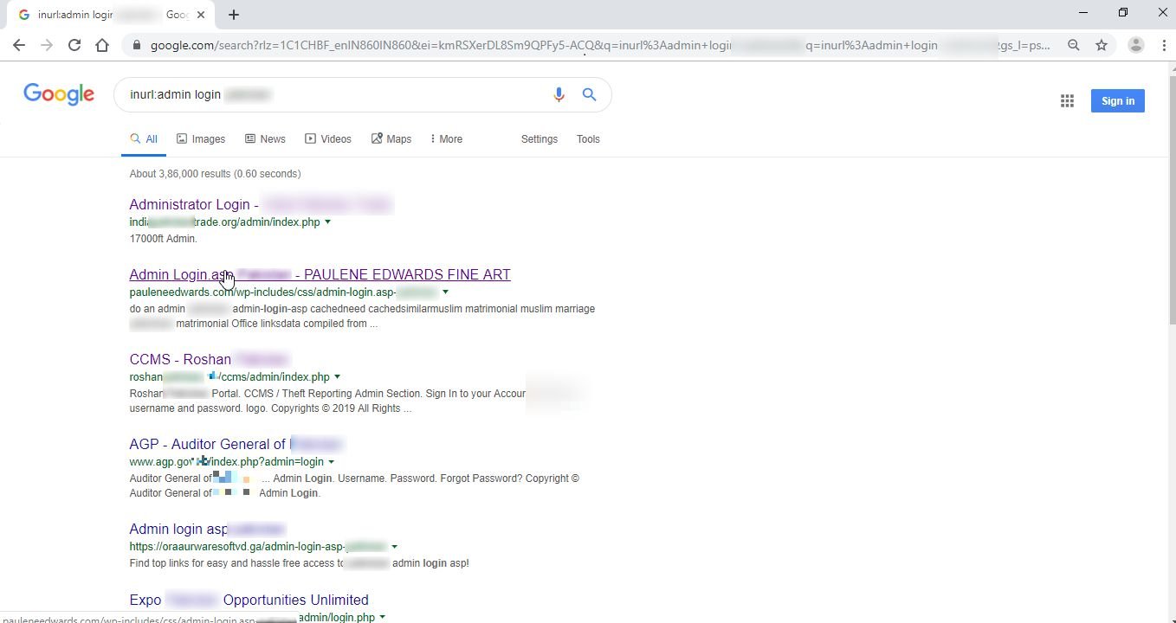
Task: Open search Tools
Action: 588,139
